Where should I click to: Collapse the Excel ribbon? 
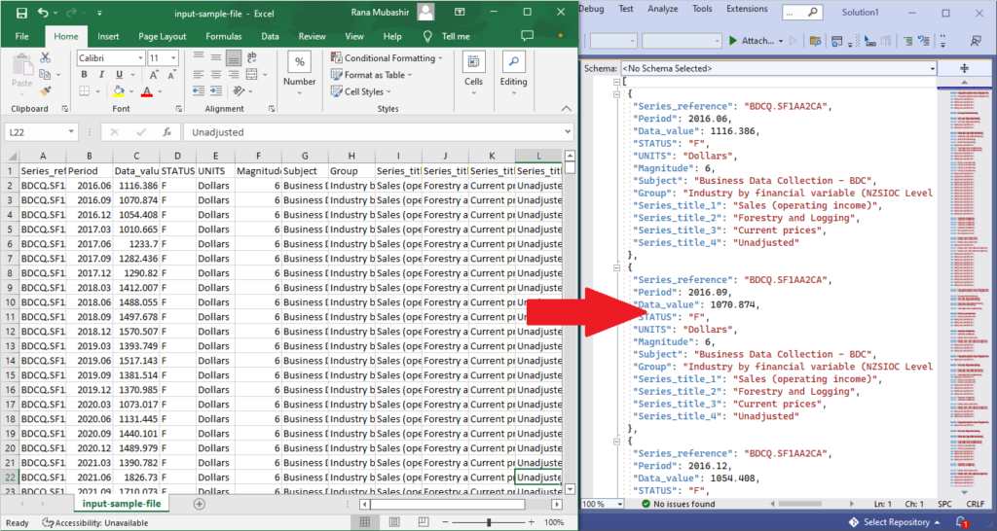[567, 109]
